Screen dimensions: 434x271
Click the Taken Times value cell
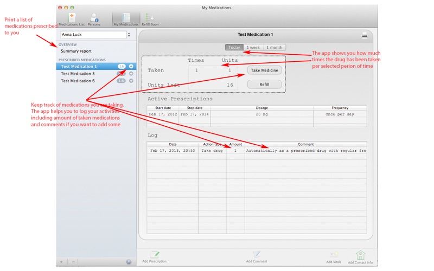[196, 70]
